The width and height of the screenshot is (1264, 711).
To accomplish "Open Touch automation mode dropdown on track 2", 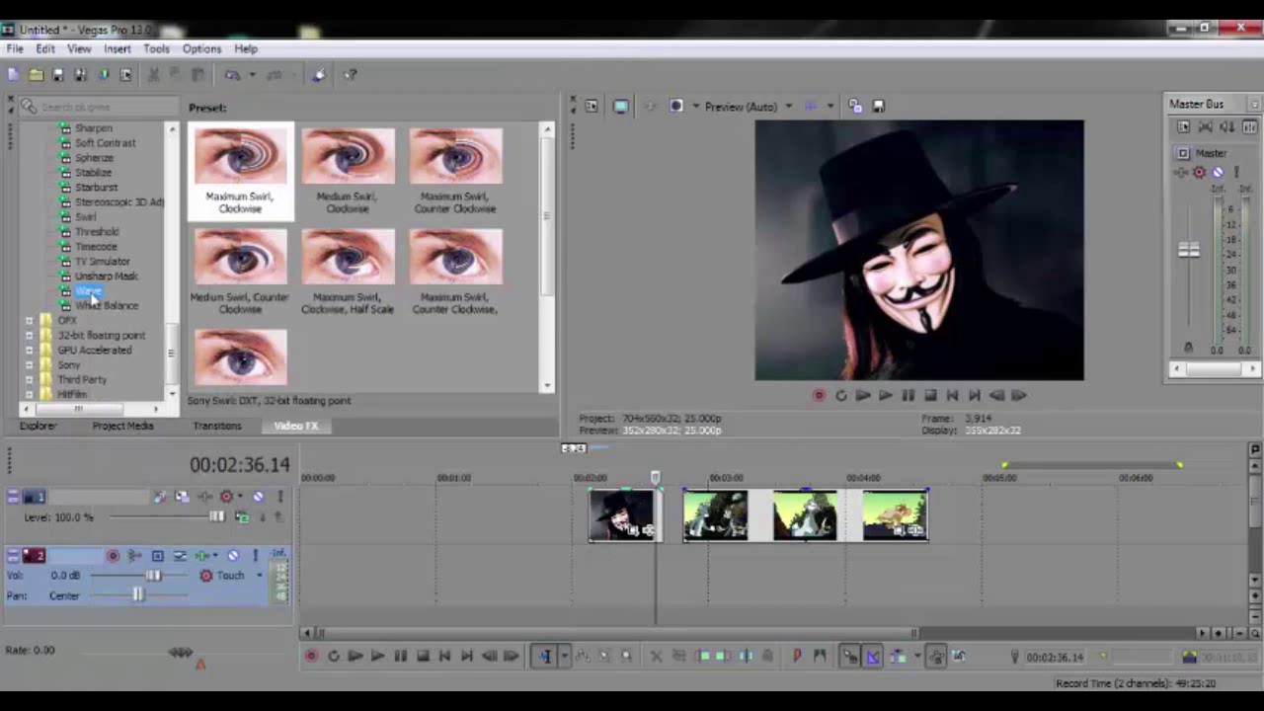I will (x=260, y=576).
